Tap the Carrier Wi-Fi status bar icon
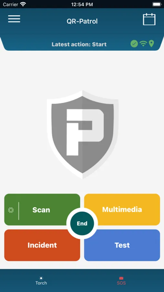The image size is (164, 292). point(23,4)
